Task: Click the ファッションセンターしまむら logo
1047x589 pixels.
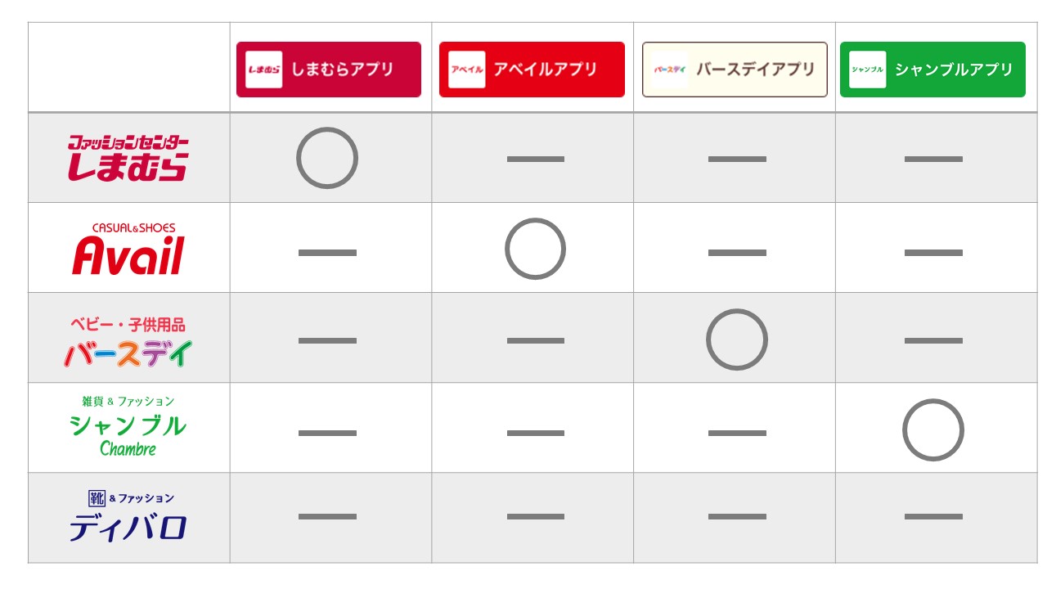Action: 128,158
